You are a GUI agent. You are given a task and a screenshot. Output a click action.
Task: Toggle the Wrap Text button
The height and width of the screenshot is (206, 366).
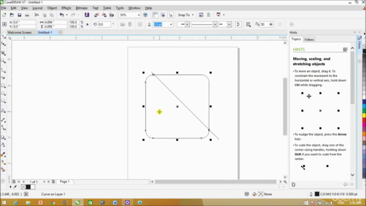(248, 24)
